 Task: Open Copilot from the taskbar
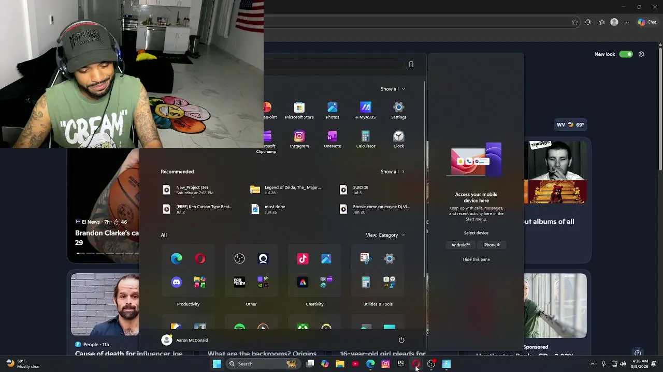[325, 364]
